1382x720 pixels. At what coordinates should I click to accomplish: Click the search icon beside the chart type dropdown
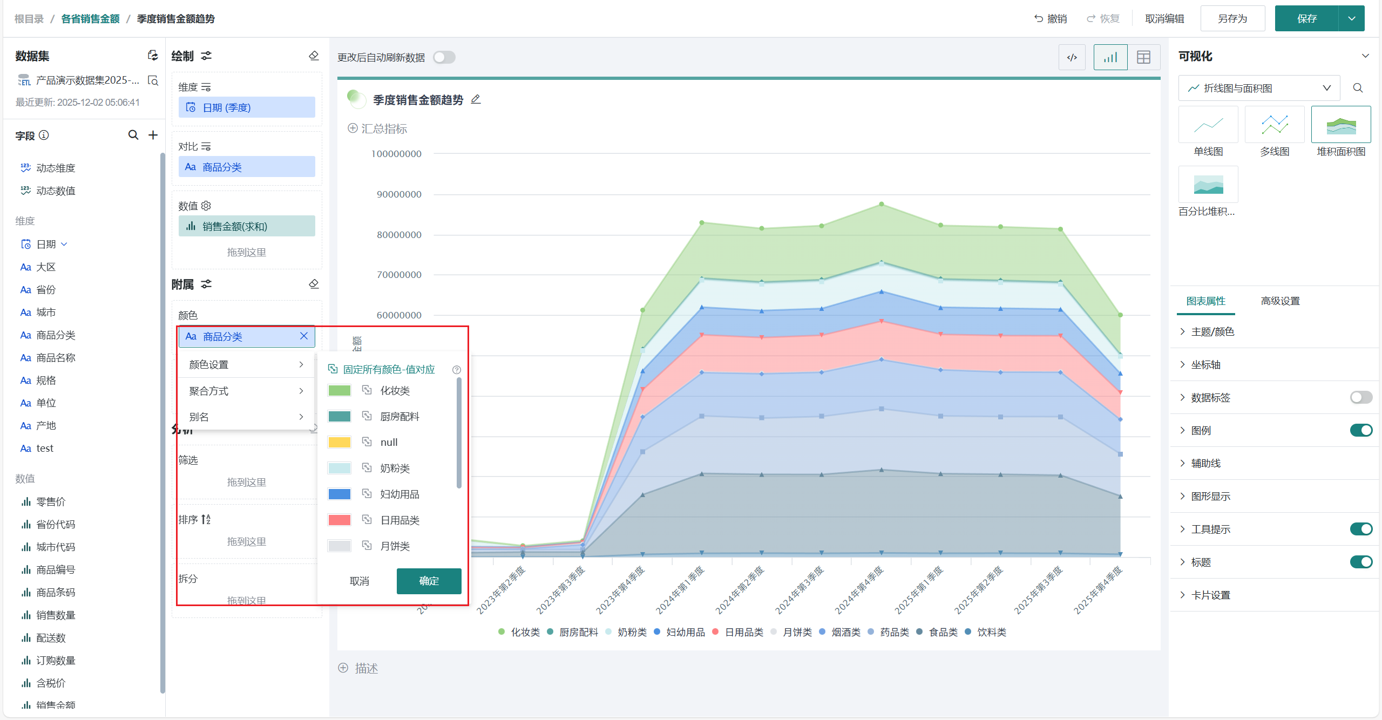tap(1358, 88)
